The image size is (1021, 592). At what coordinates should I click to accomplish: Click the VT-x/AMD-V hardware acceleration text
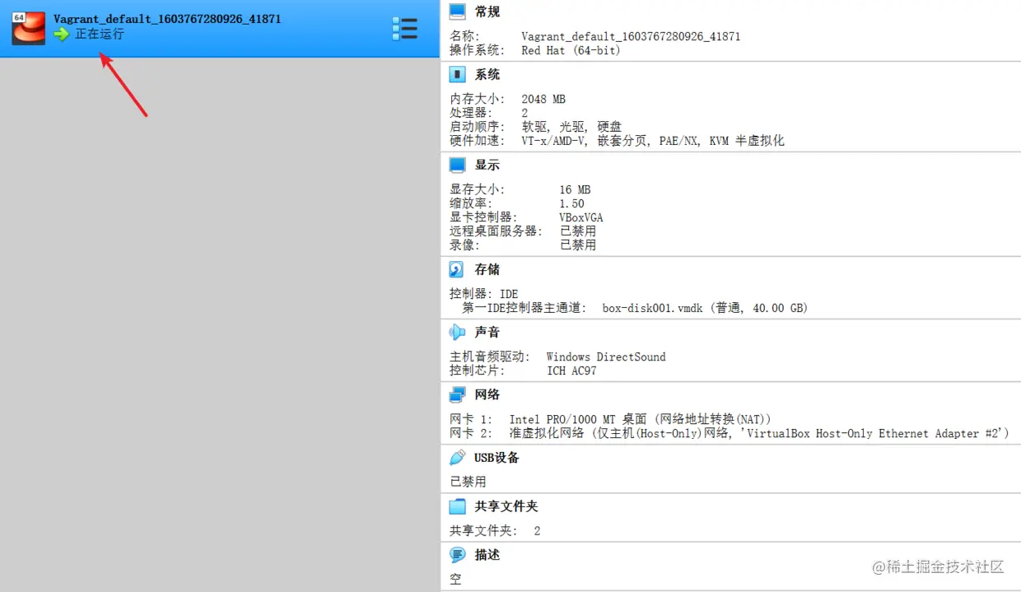(x=653, y=141)
